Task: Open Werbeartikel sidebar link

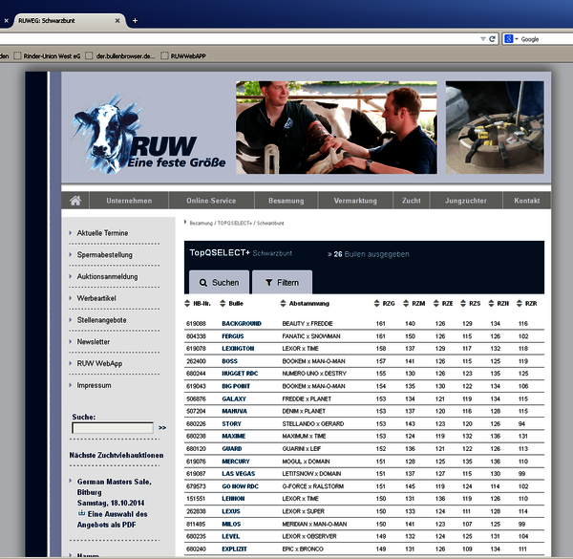Action: 96,298
